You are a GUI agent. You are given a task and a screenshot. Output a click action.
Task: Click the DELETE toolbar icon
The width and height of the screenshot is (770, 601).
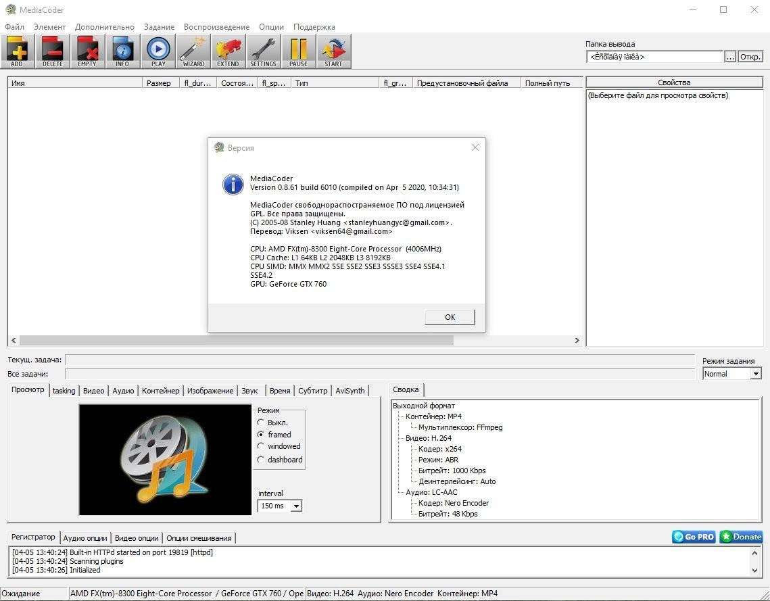[x=53, y=51]
